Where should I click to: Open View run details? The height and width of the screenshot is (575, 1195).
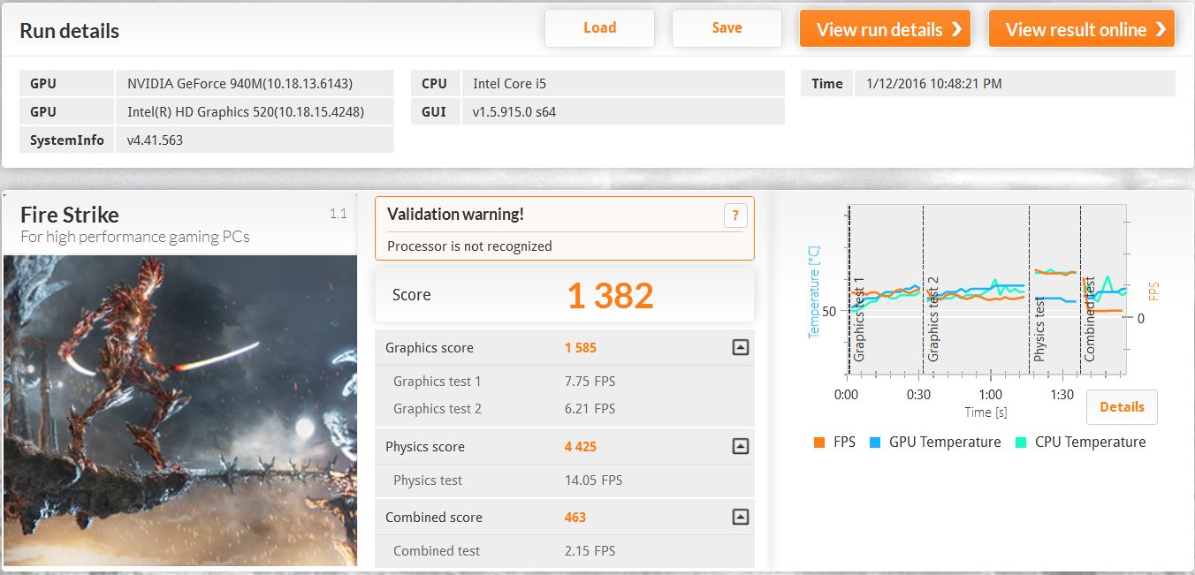point(885,29)
